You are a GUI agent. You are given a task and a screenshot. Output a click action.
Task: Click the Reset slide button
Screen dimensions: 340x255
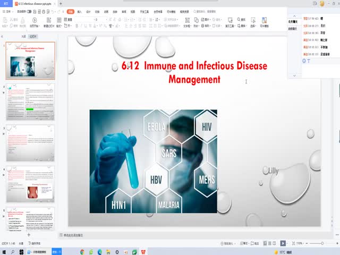(68, 20)
